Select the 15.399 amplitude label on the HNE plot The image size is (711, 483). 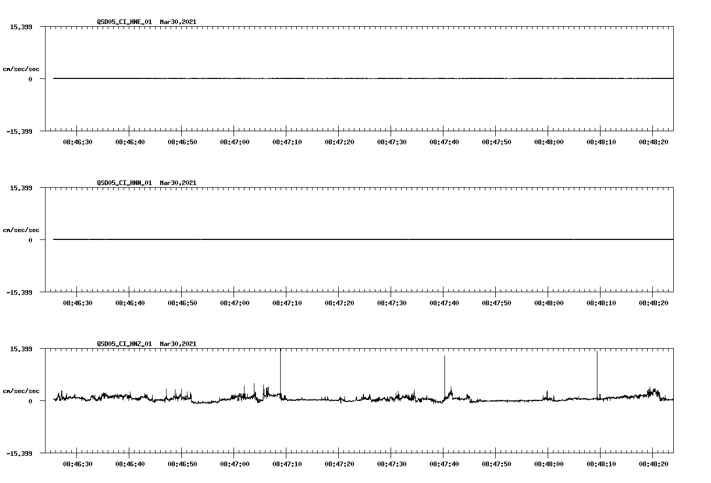click(20, 26)
